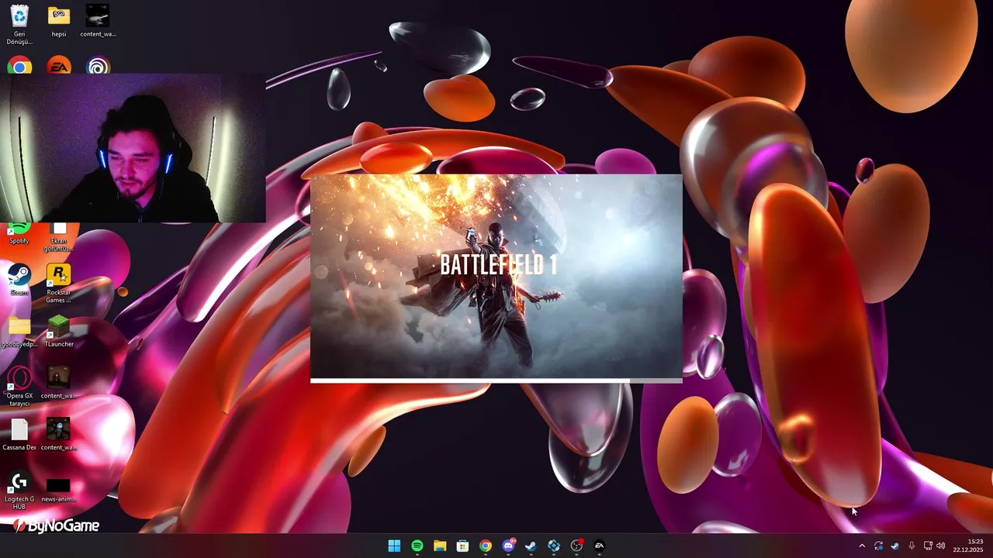This screenshot has height=558, width=993.
Task: Select the Google Chrome desktop shortcut
Action: [19, 66]
